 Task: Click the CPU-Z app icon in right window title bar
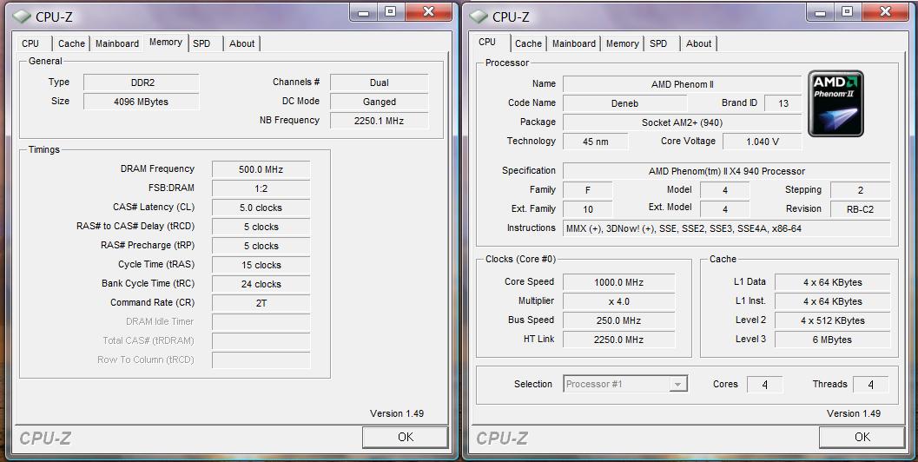(x=479, y=16)
